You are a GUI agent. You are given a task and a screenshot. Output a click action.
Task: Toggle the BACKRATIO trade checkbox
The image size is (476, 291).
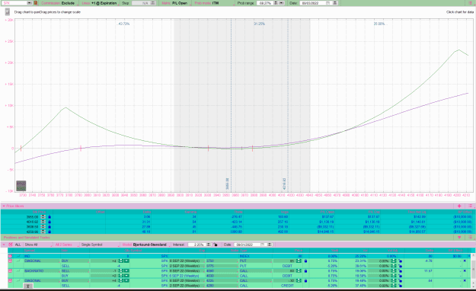coord(10,270)
